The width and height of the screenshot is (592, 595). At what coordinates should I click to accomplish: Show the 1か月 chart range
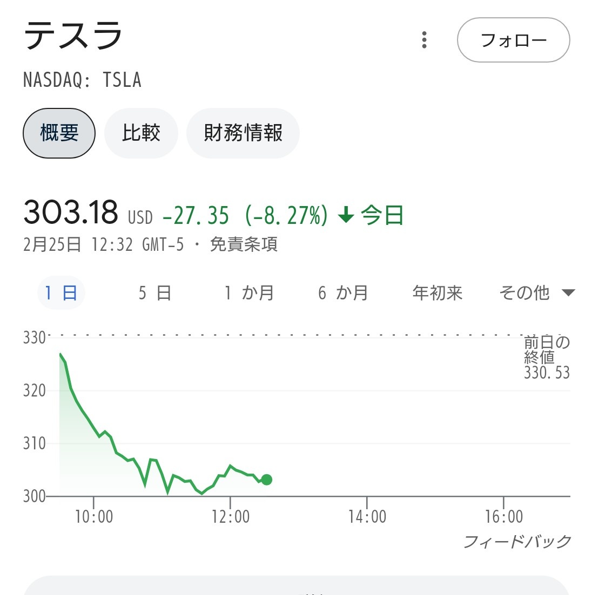coord(249,293)
